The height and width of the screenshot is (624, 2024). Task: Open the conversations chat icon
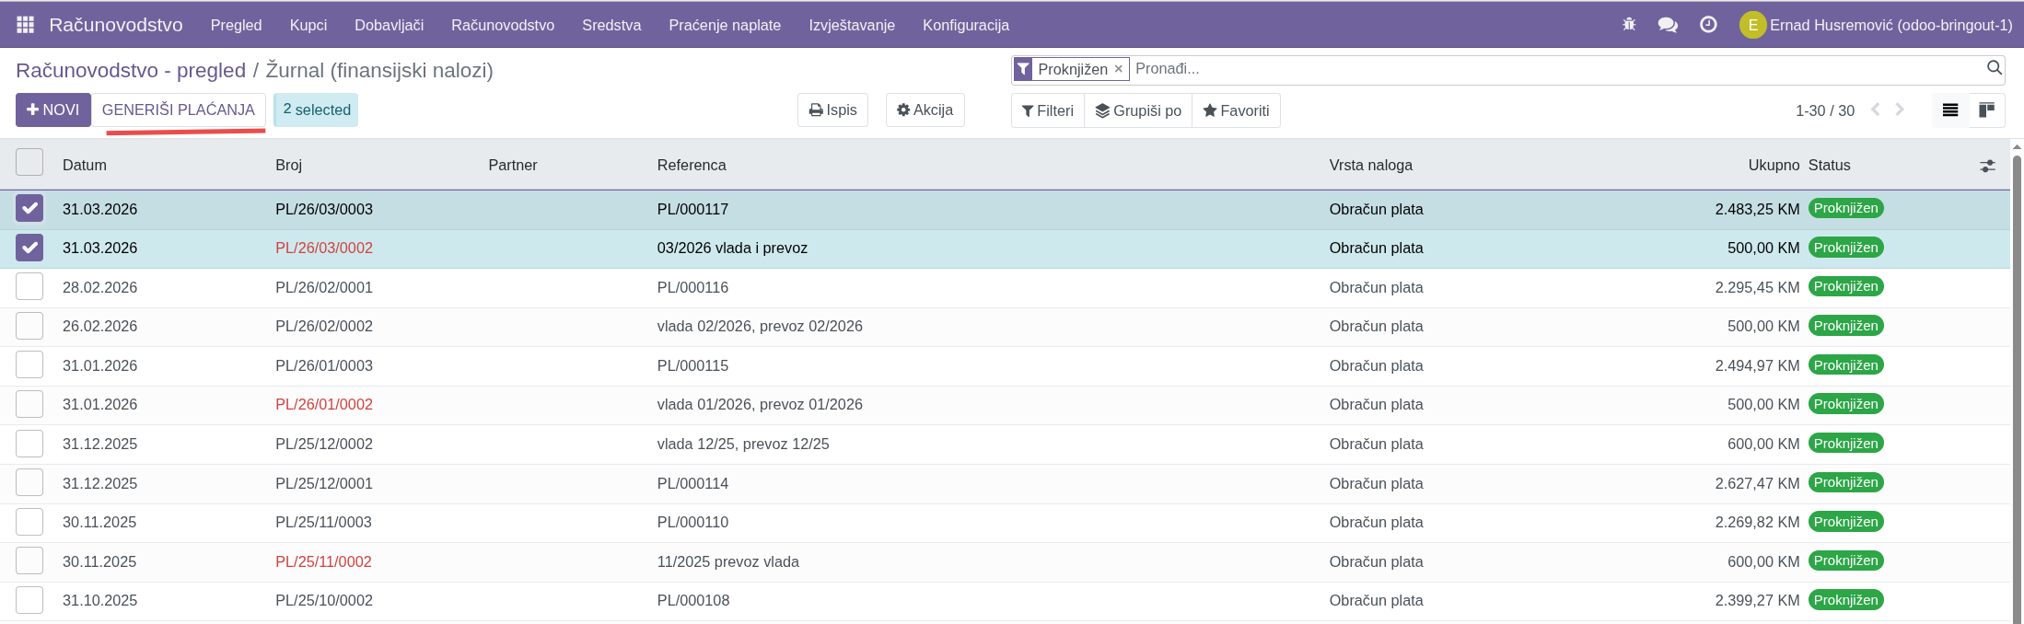click(x=1668, y=25)
